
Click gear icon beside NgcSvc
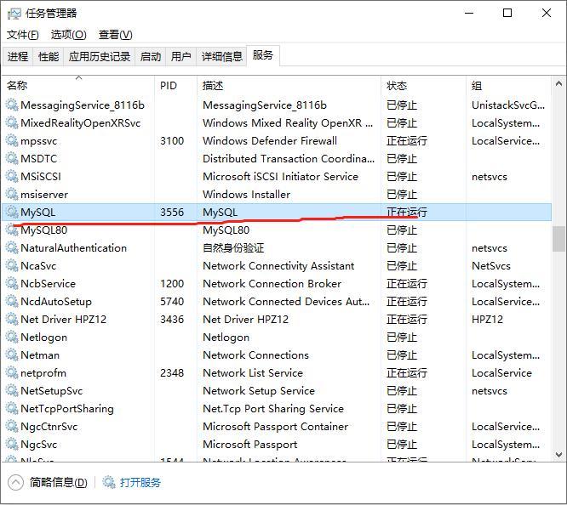[12, 445]
